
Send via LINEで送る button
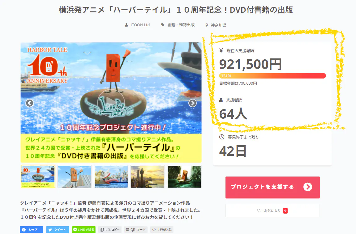pos(84,230)
